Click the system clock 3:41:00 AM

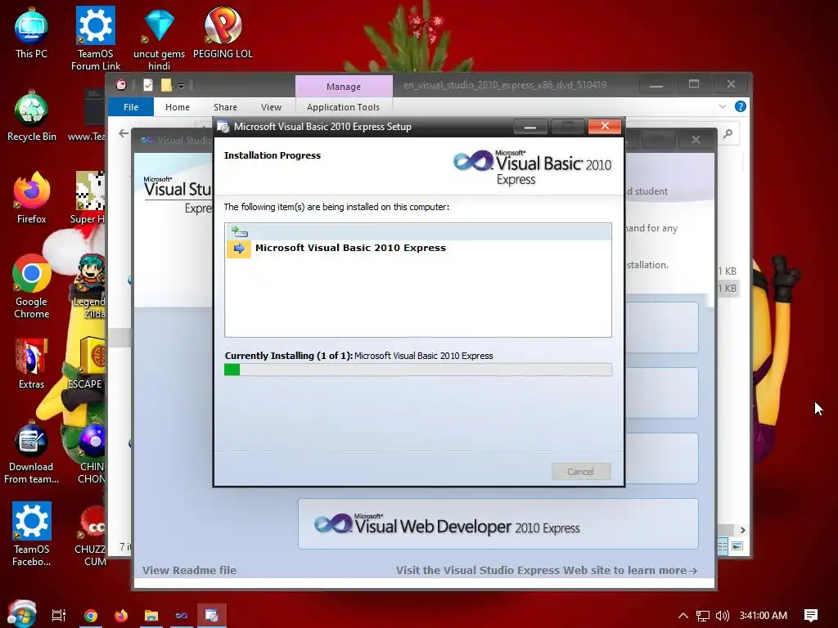tap(764, 616)
